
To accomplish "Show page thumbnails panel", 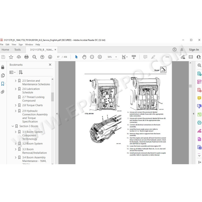I will coord(3,75).
